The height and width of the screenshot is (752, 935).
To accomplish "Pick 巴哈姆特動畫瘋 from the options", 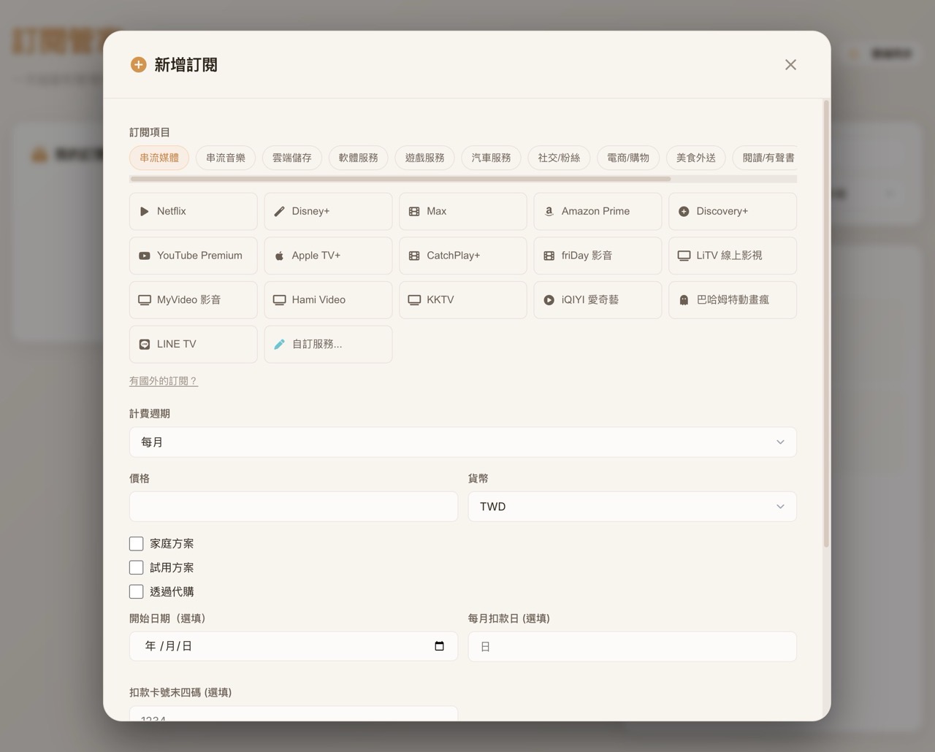I will [732, 299].
